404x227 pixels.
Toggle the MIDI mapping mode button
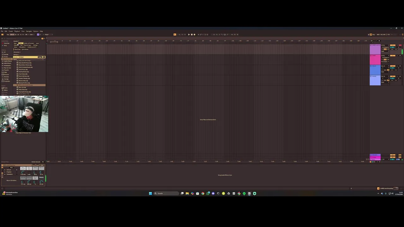coord(378,34)
